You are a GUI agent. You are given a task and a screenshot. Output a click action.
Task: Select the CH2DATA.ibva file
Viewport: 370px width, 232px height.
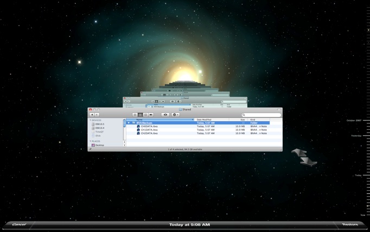point(149,133)
